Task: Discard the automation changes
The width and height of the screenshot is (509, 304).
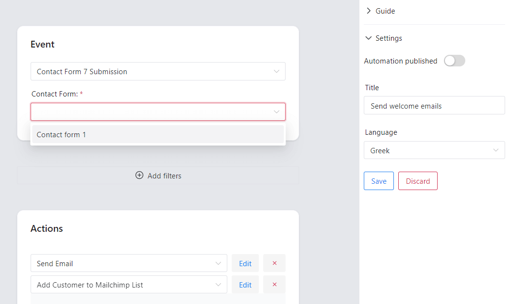Action: coord(418,181)
